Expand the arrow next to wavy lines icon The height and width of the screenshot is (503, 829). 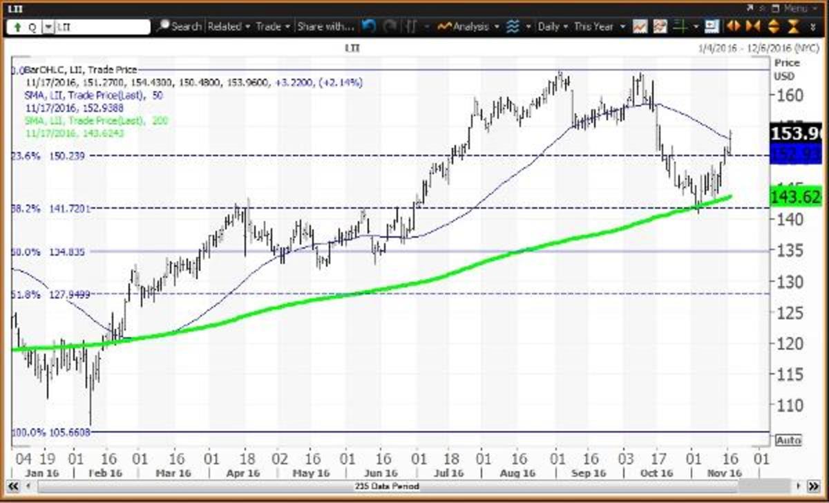528,27
